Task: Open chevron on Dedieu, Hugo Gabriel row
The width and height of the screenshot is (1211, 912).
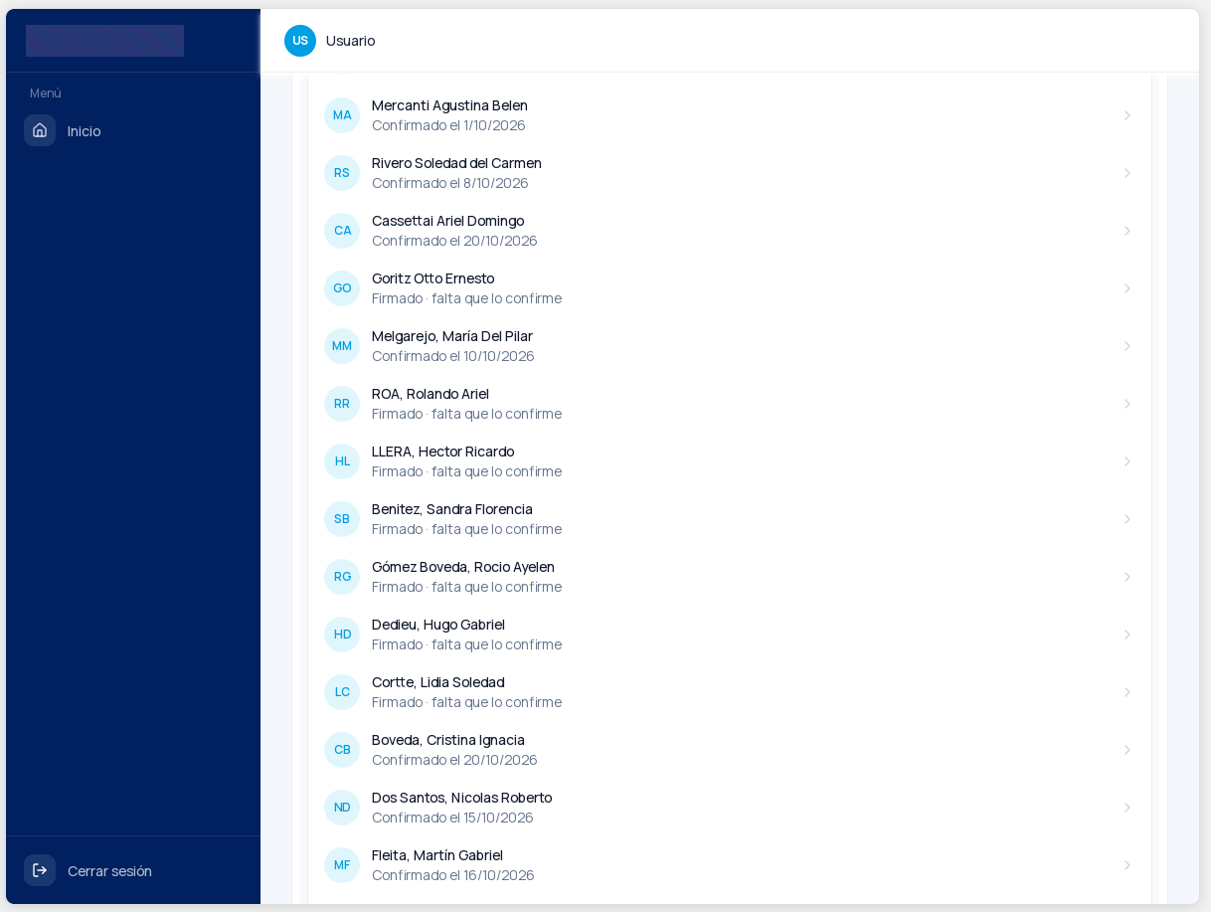Action: coord(1127,635)
